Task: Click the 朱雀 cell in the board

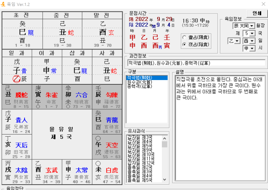Action: 47,97
